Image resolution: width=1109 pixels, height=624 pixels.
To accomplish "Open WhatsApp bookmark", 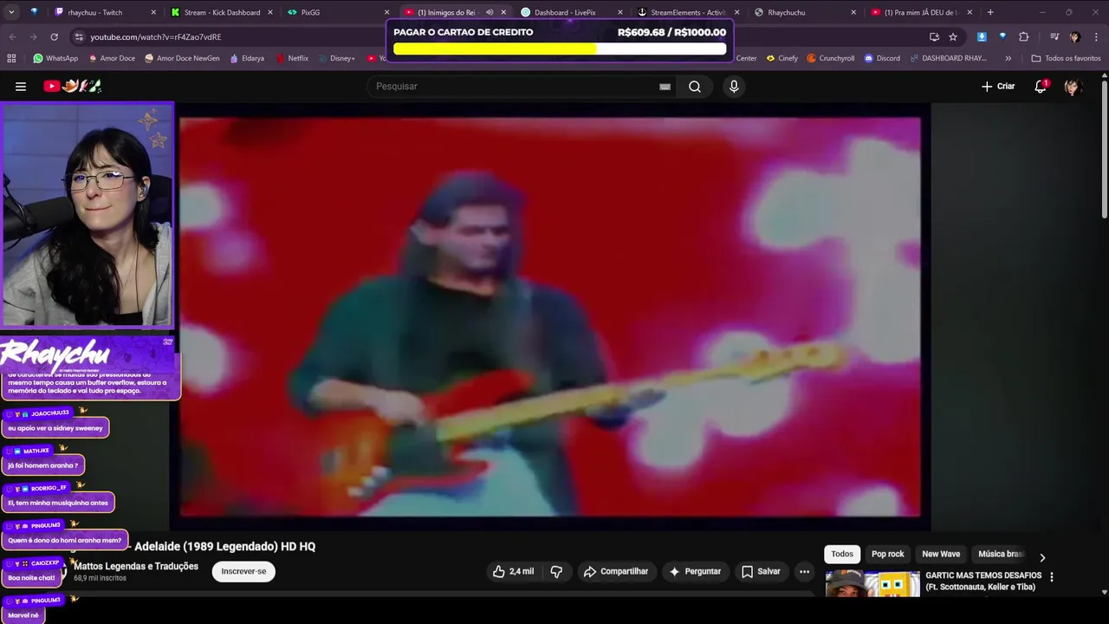I will (x=55, y=58).
